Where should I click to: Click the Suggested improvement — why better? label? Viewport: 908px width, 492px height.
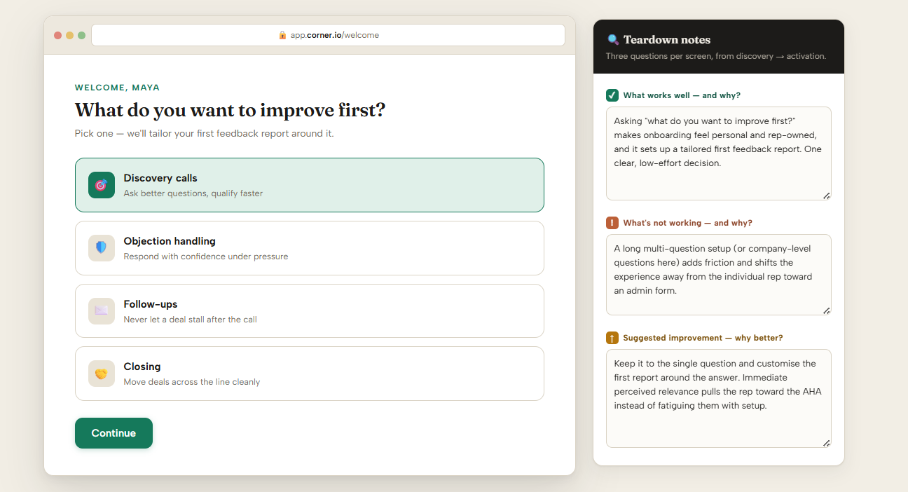click(703, 338)
